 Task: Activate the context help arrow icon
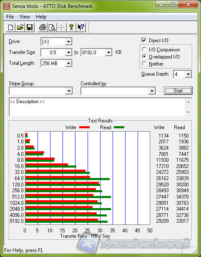pyautogui.click(x=81, y=27)
